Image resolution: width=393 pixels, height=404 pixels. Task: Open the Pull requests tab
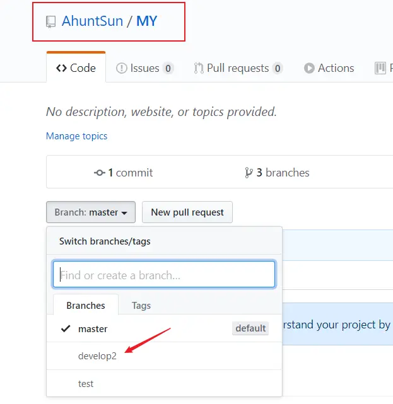click(238, 68)
